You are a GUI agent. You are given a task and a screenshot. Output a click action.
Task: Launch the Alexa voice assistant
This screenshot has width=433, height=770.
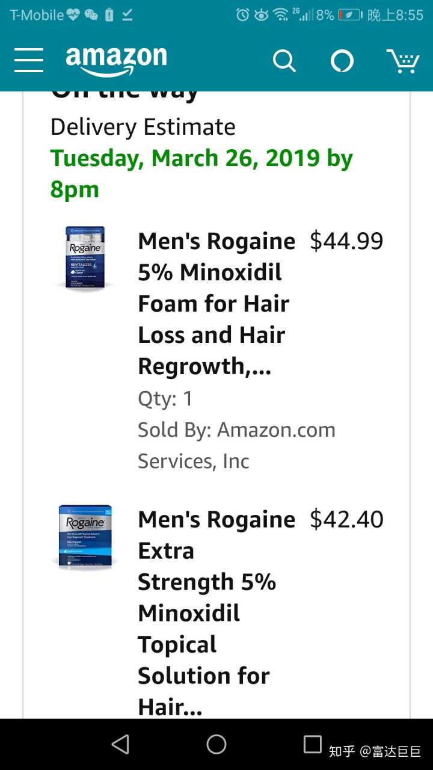tap(342, 61)
